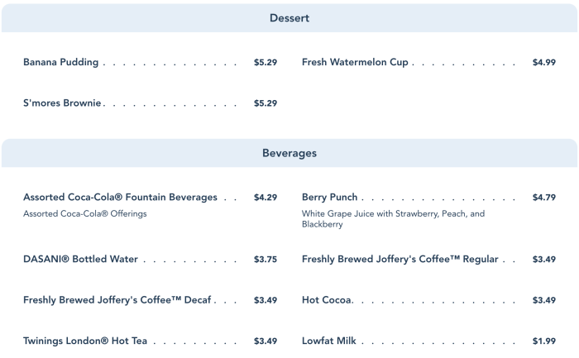The image size is (579, 358).
Task: Collapse the Dessert section header
Action: pyautogui.click(x=289, y=18)
